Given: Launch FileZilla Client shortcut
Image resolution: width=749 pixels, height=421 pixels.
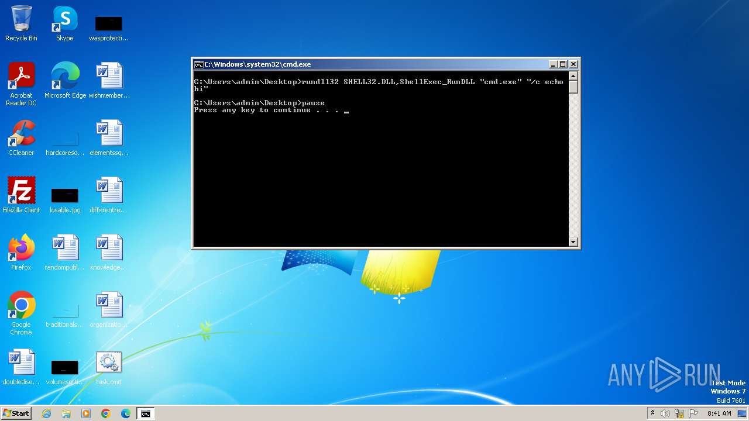Looking at the screenshot, I should (x=21, y=195).
